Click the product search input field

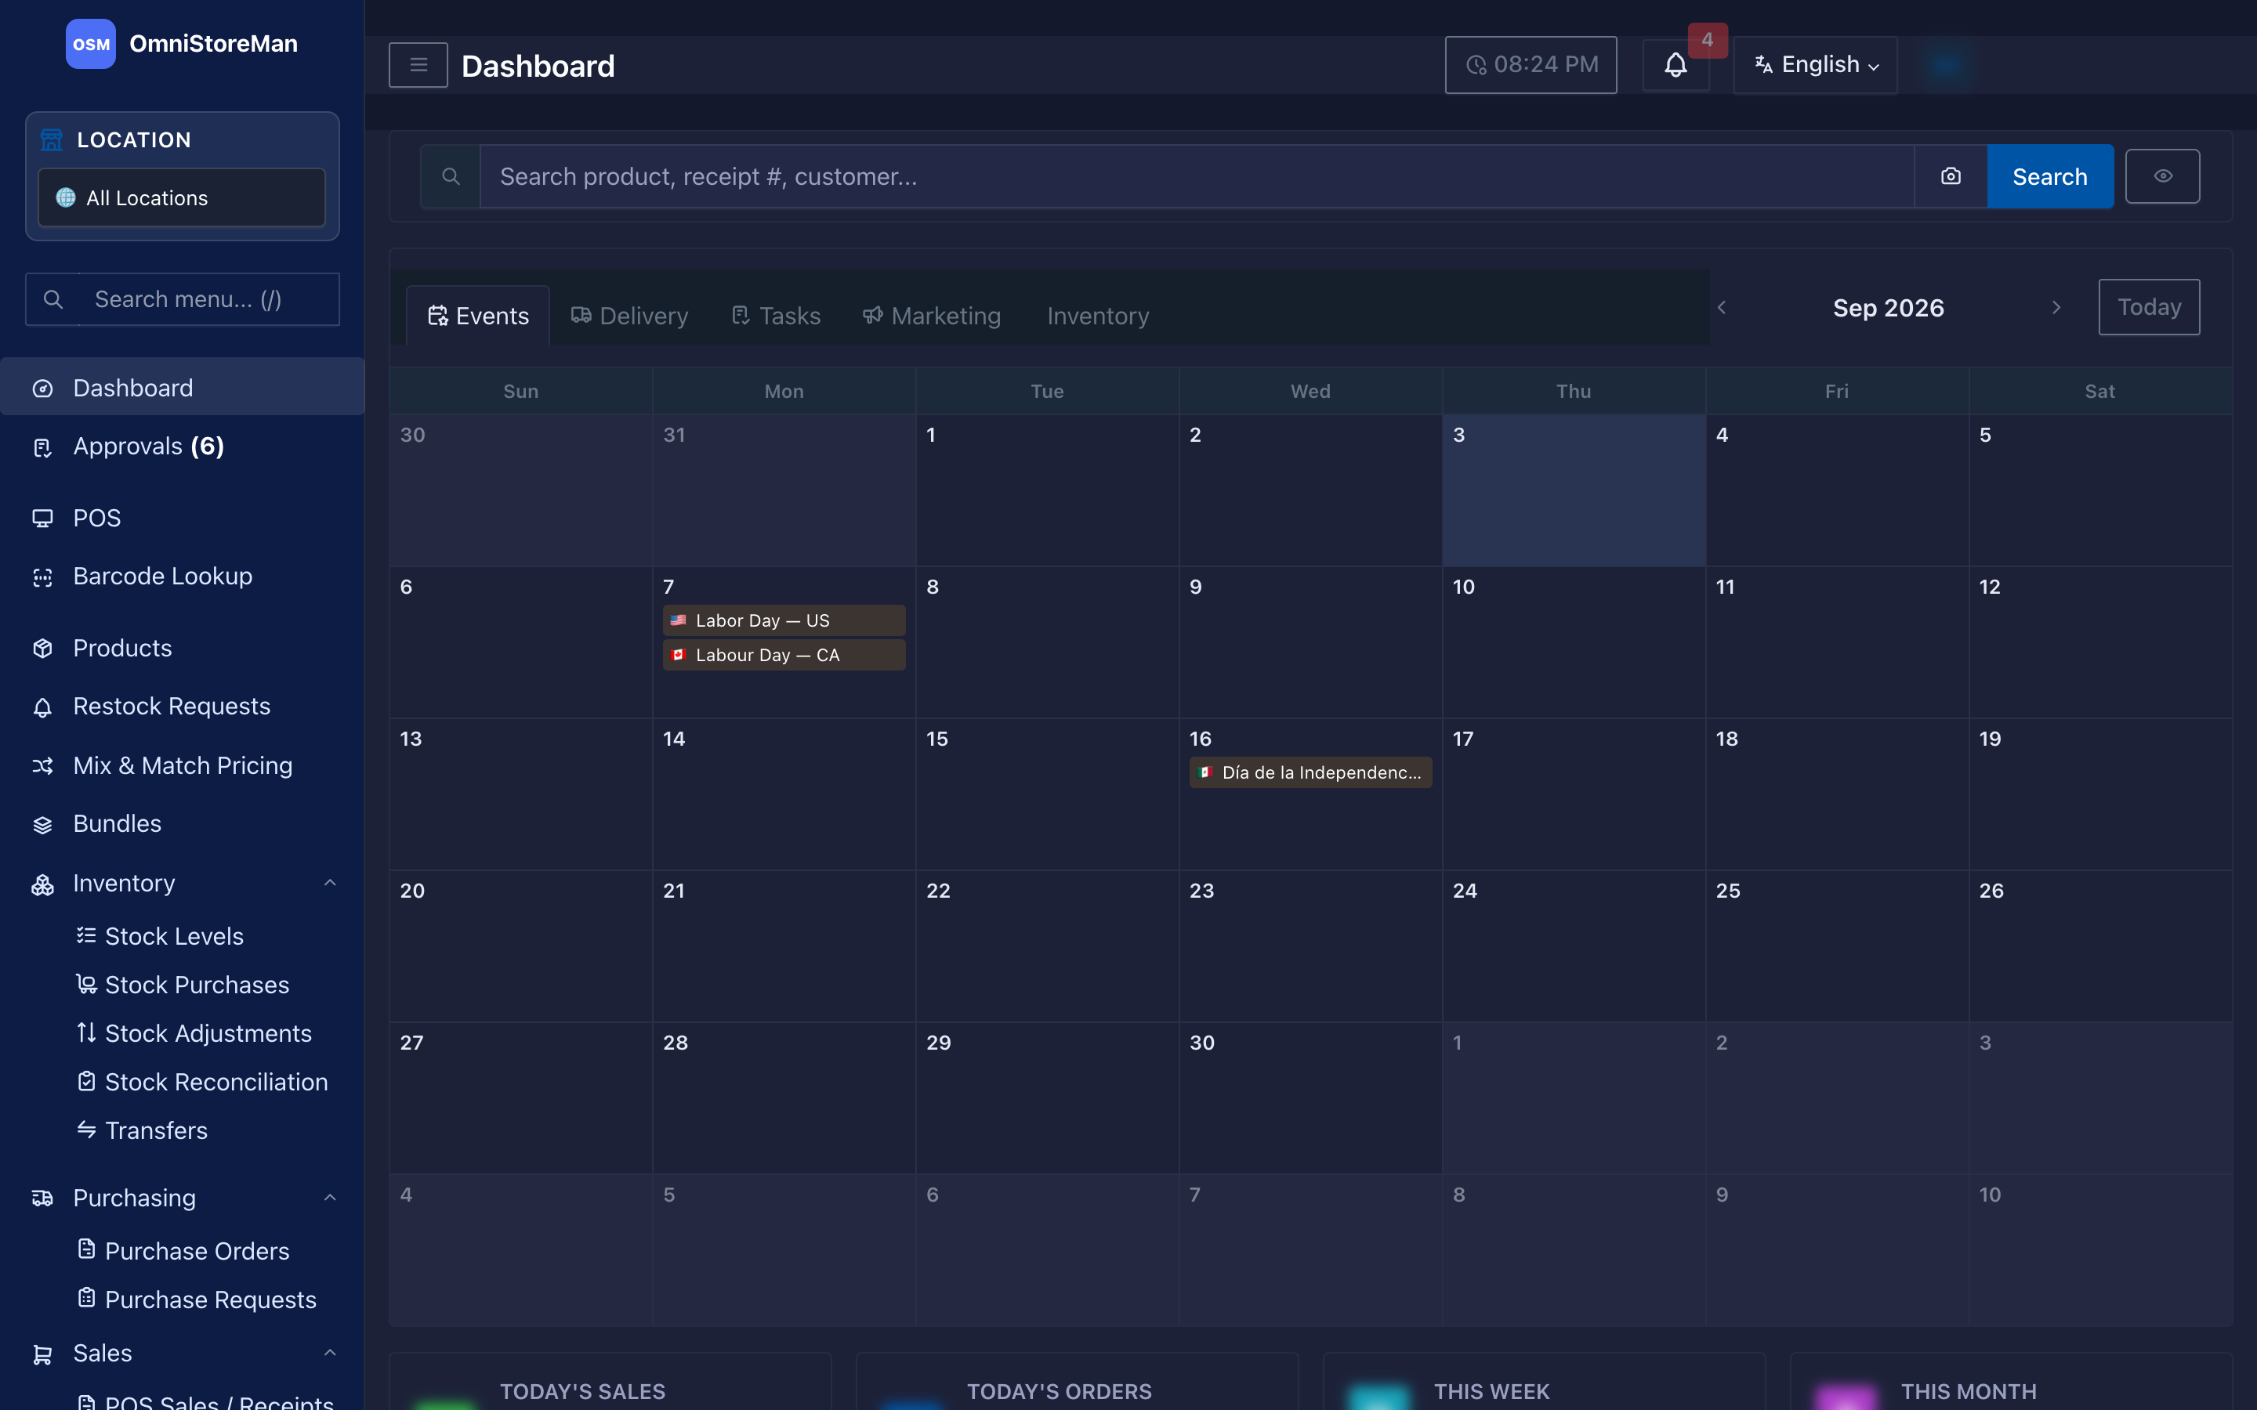point(1197,176)
